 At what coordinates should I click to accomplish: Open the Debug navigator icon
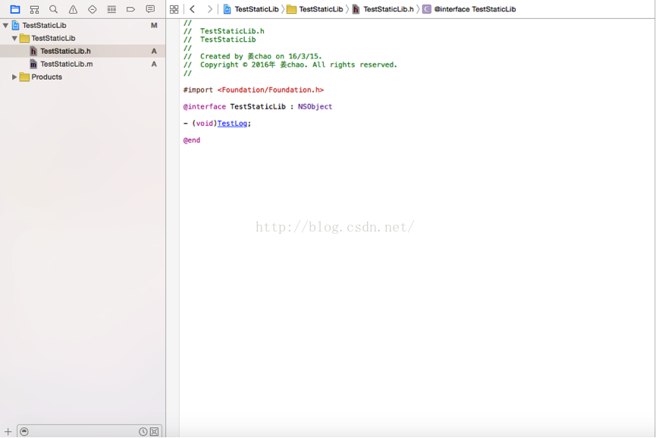(x=111, y=9)
